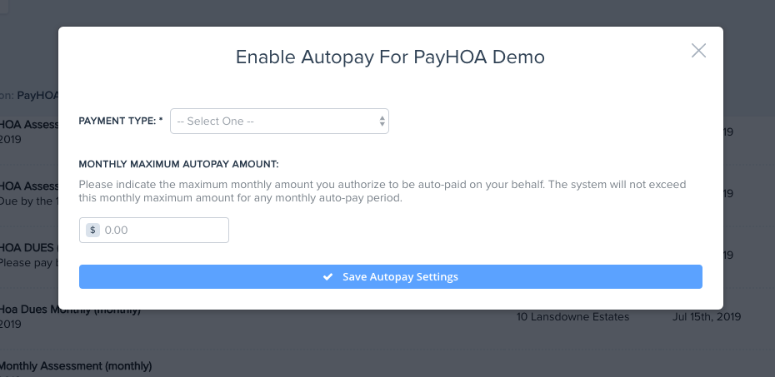Image resolution: width=775 pixels, height=377 pixels.
Task: Click the 'MONTHLY MAXIMUM AUTOPAY AMOUNT' heading
Action: click(178, 165)
